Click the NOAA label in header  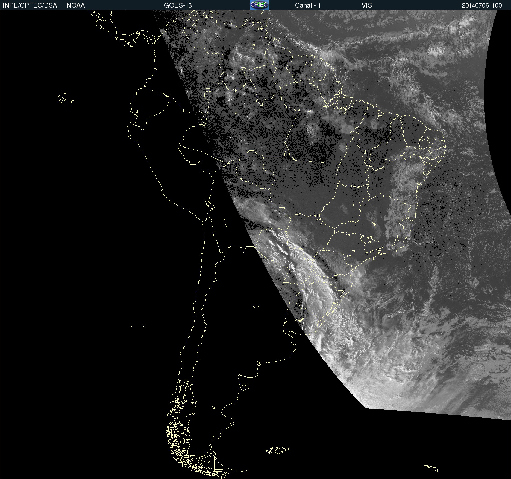76,5
